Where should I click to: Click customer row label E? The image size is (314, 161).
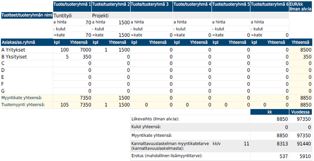point(3,77)
